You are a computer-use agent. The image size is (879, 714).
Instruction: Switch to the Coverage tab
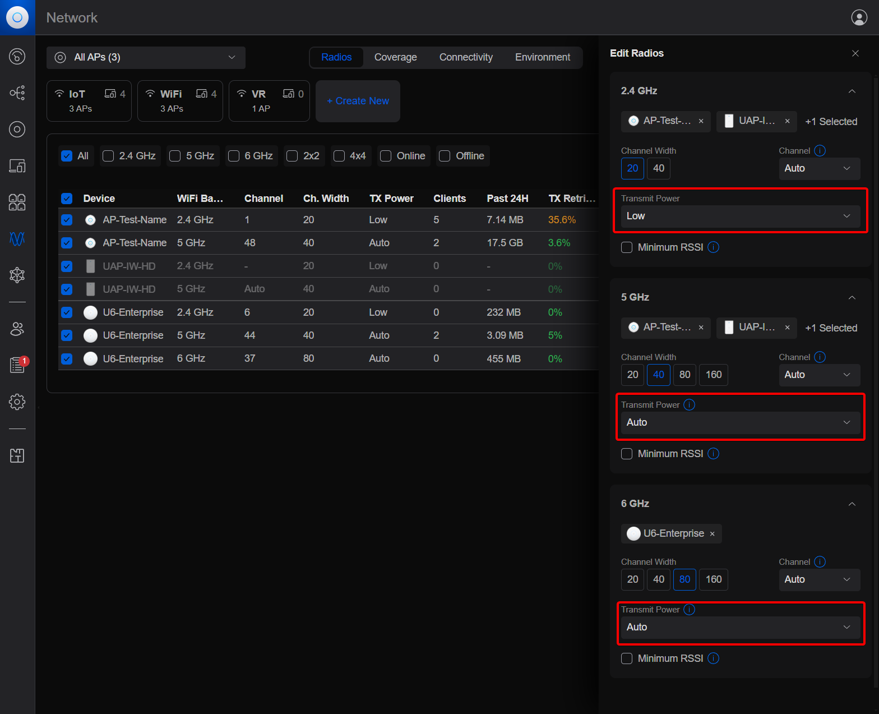pyautogui.click(x=396, y=57)
